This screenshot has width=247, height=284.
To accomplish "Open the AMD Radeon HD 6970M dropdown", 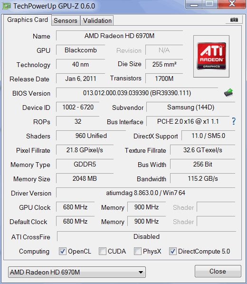I will pyautogui.click(x=77, y=272).
